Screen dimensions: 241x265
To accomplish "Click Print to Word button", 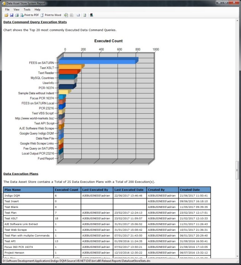I will [x=51, y=15].
